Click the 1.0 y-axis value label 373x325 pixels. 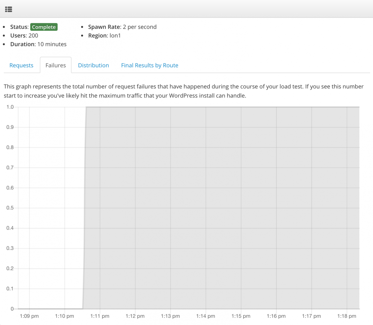[10, 107]
